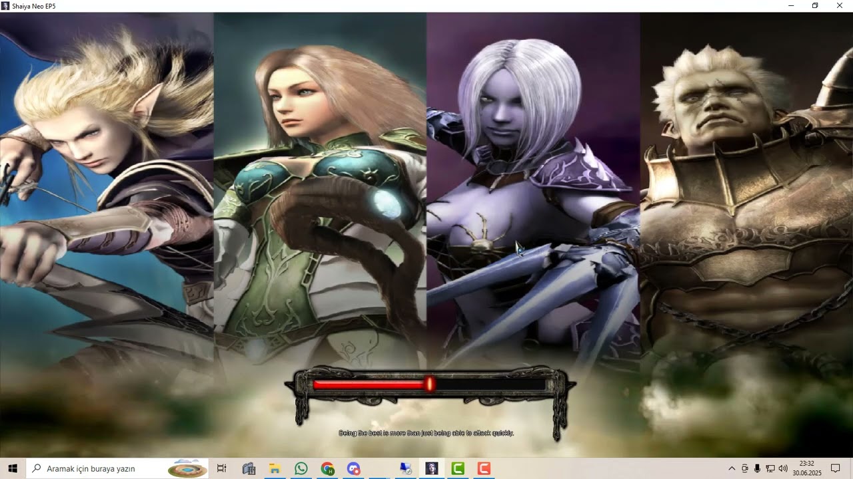Open the orange Camtasia recorder taskbar icon
The height and width of the screenshot is (479, 853).
click(484, 468)
